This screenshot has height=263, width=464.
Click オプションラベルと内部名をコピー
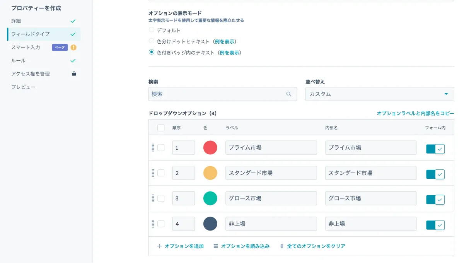tap(415, 112)
